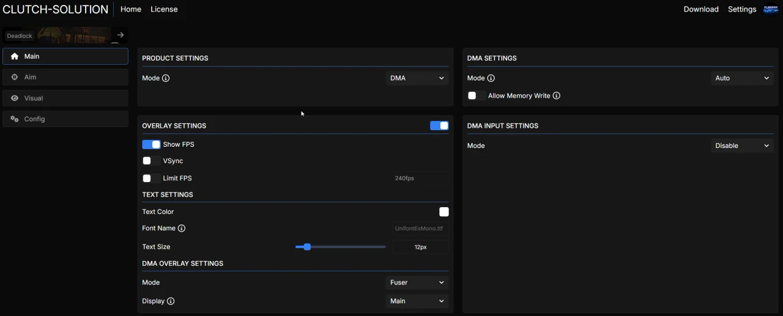Switch to the Aim sidebar tab
783x316 pixels.
65,77
